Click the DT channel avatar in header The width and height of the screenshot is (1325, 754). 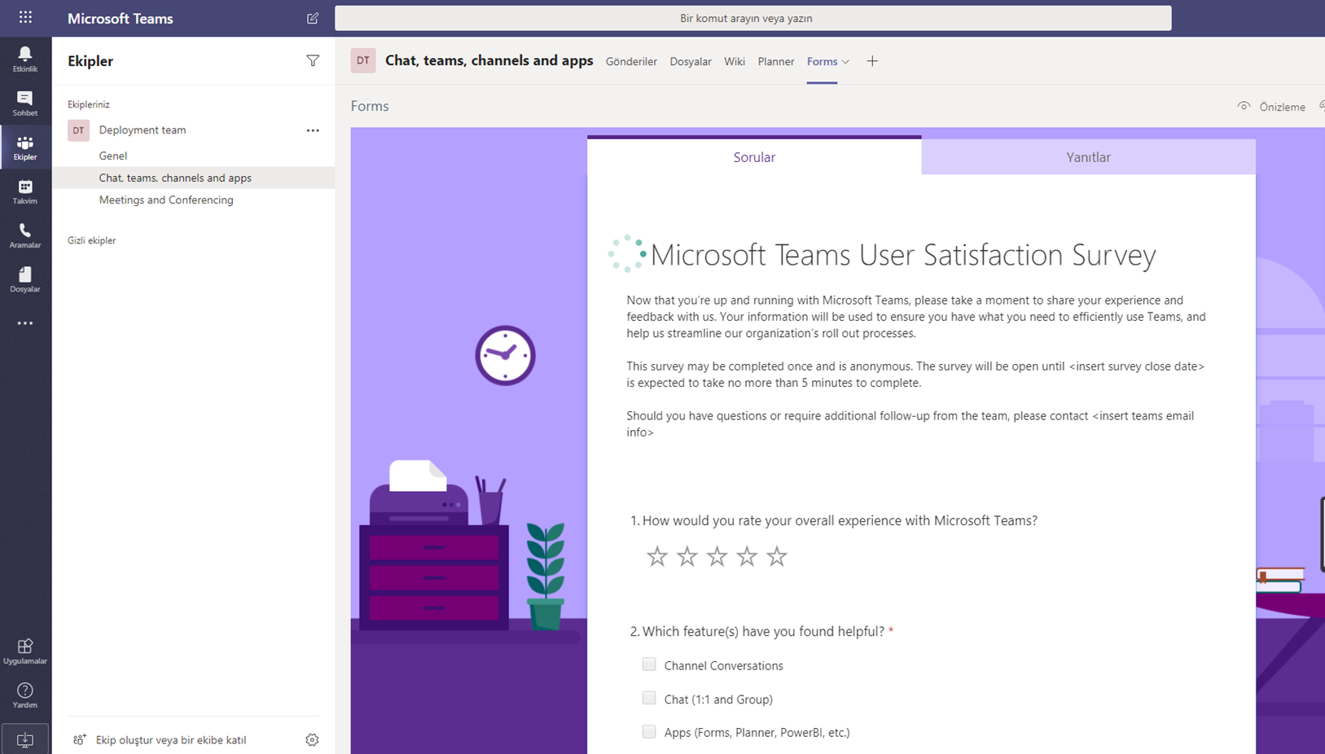click(x=363, y=60)
